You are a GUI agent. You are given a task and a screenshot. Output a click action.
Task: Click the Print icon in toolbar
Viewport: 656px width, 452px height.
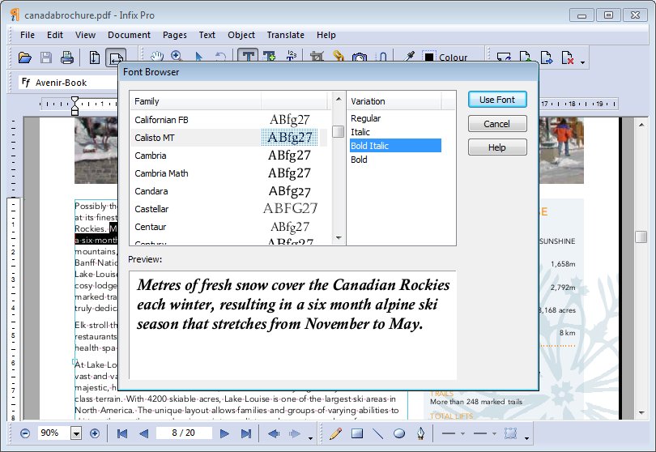tap(67, 58)
